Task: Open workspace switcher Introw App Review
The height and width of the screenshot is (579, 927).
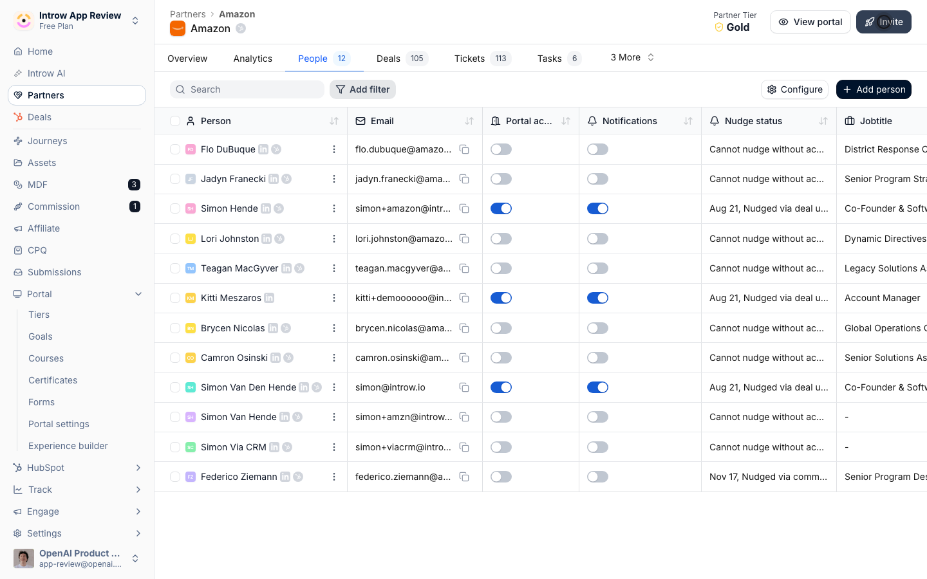Action: 77,21
